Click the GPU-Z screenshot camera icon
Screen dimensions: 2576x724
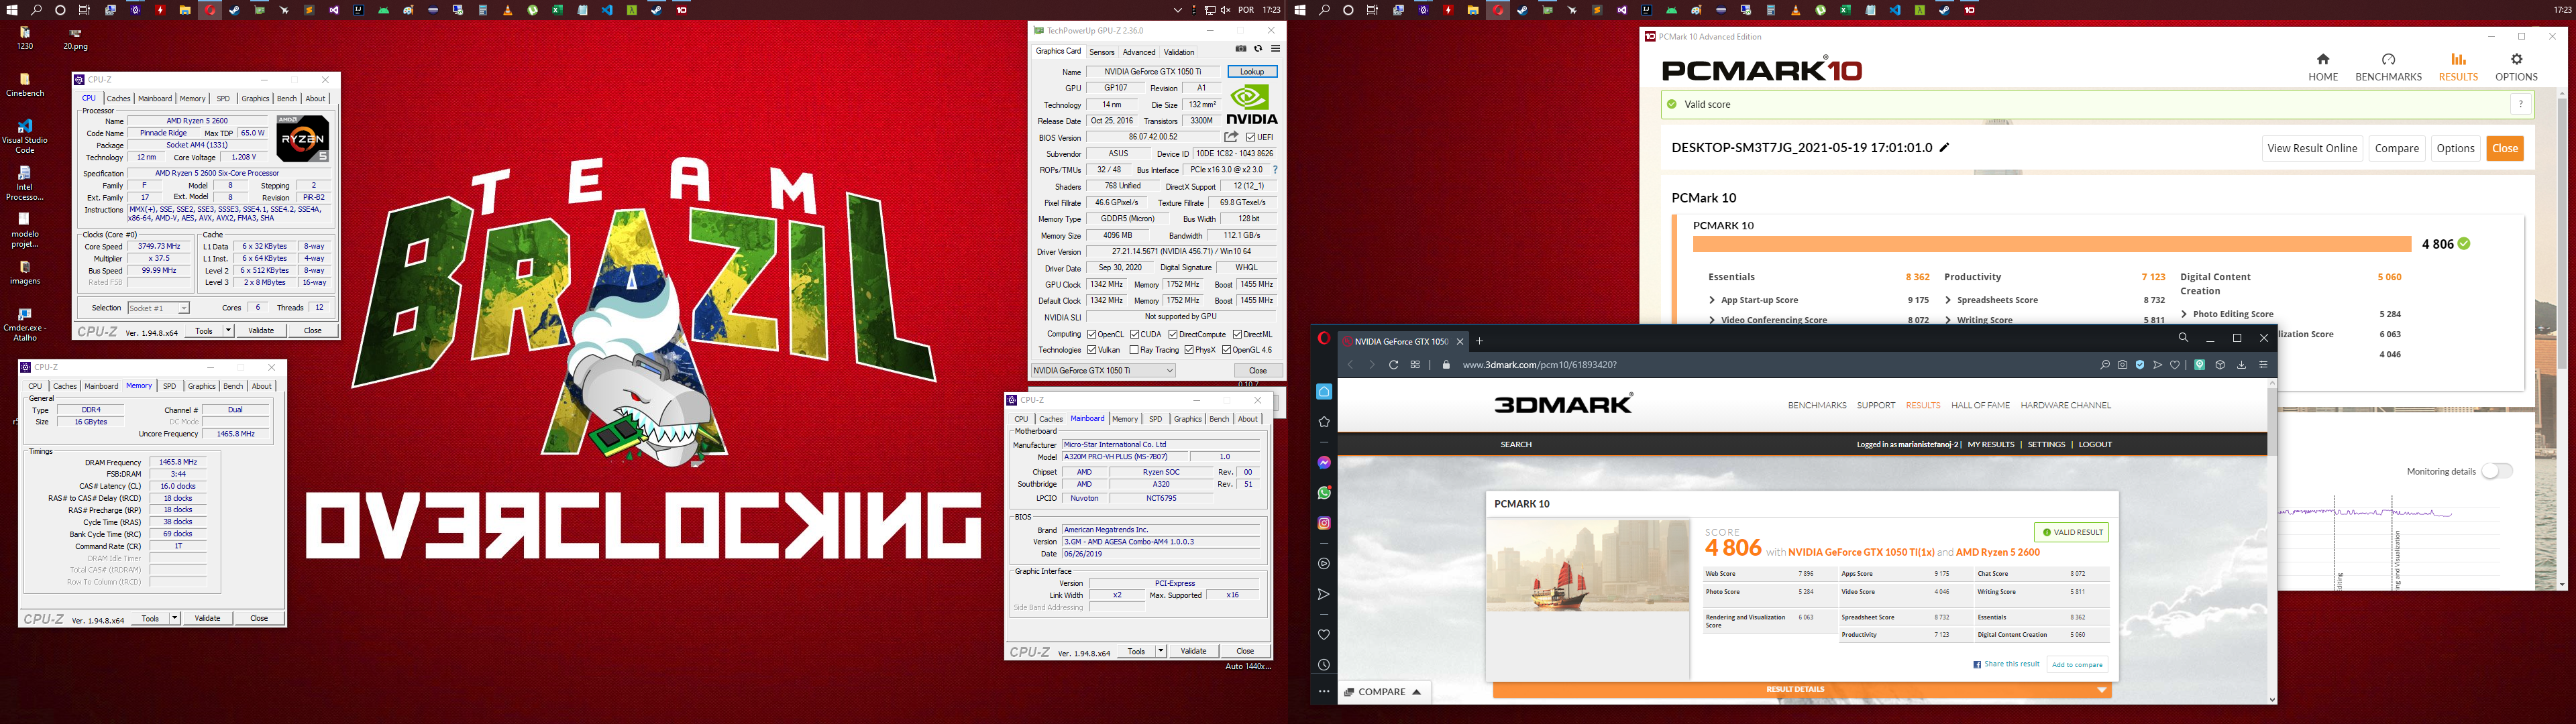(1241, 49)
